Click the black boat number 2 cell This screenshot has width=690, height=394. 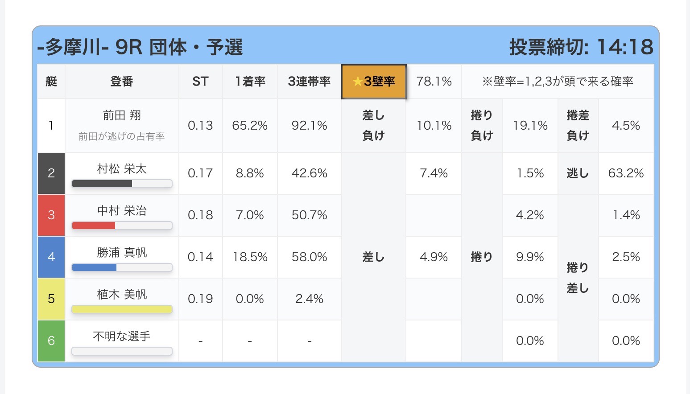click(x=51, y=173)
